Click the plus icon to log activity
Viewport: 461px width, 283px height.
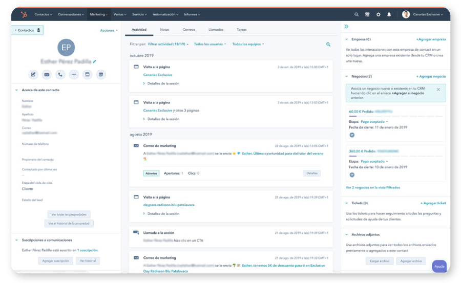74,75
